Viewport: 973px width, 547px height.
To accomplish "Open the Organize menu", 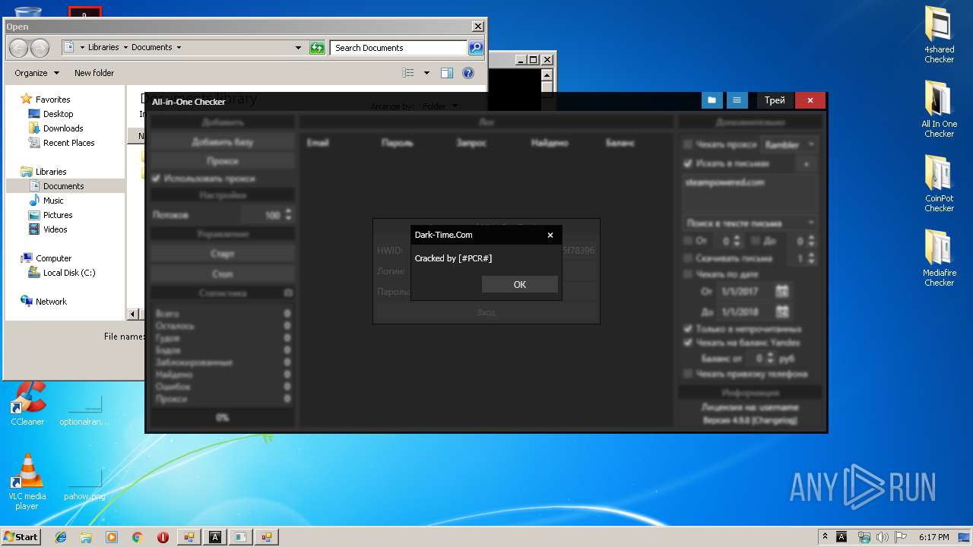I will tap(36, 73).
